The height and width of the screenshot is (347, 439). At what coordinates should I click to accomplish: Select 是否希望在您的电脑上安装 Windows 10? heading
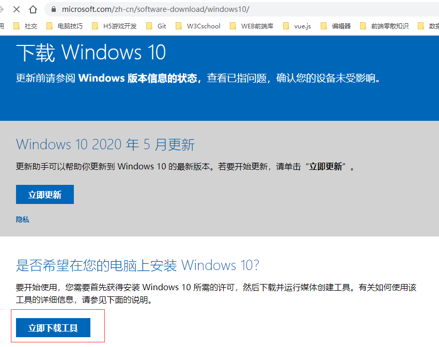tap(137, 265)
